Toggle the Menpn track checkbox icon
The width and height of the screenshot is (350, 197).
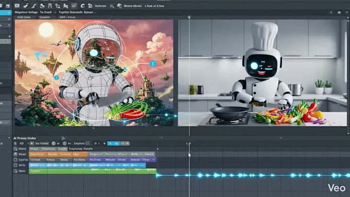(15, 154)
